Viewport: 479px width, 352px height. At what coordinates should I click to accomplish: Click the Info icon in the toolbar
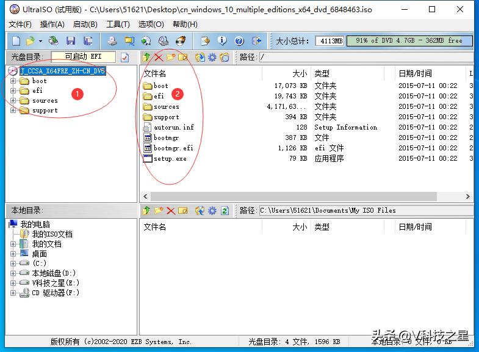click(x=222, y=41)
